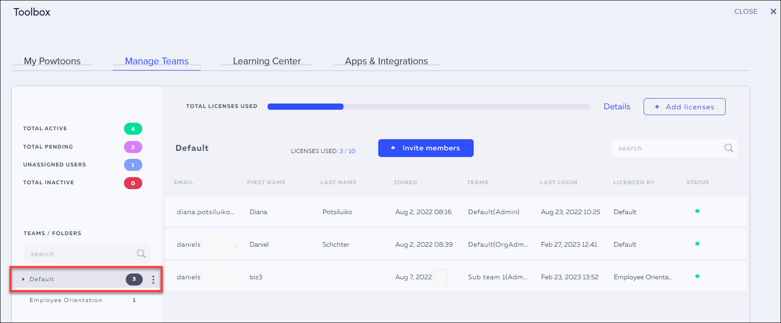Click the total licenses used progress bar
This screenshot has height=323, width=781.
pyautogui.click(x=429, y=107)
